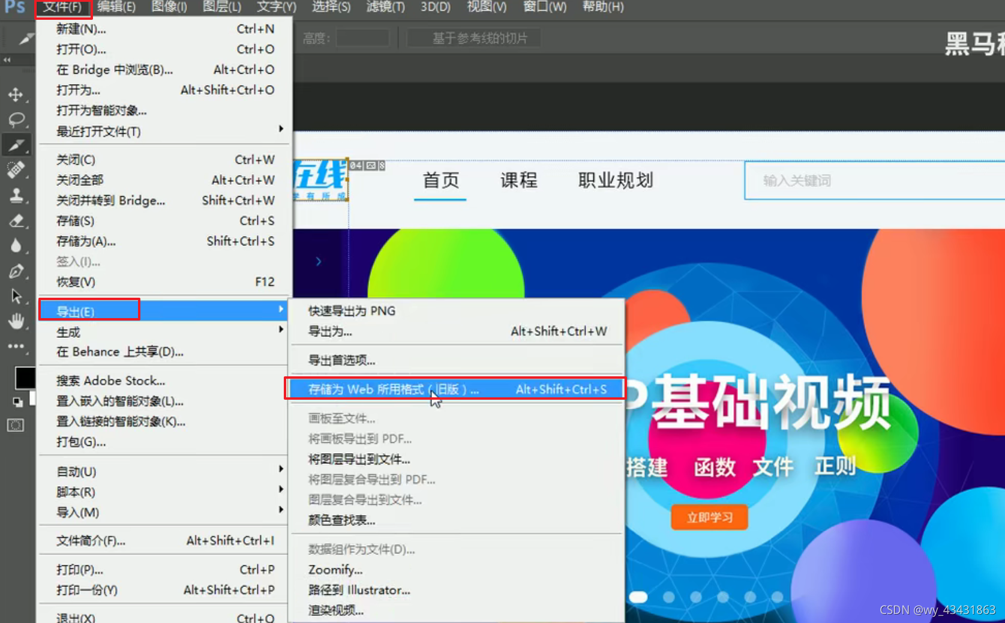
Task: Choose 存储(S) menu entry
Action: click(163, 221)
